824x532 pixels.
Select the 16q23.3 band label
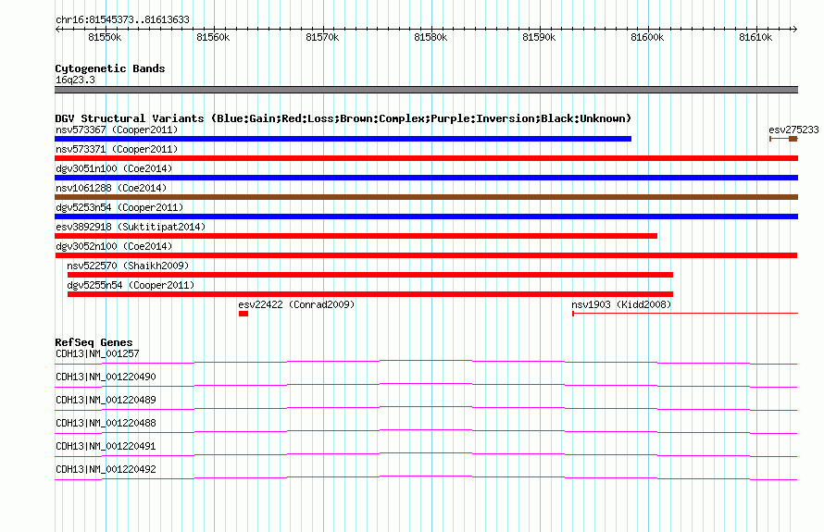tap(75, 80)
